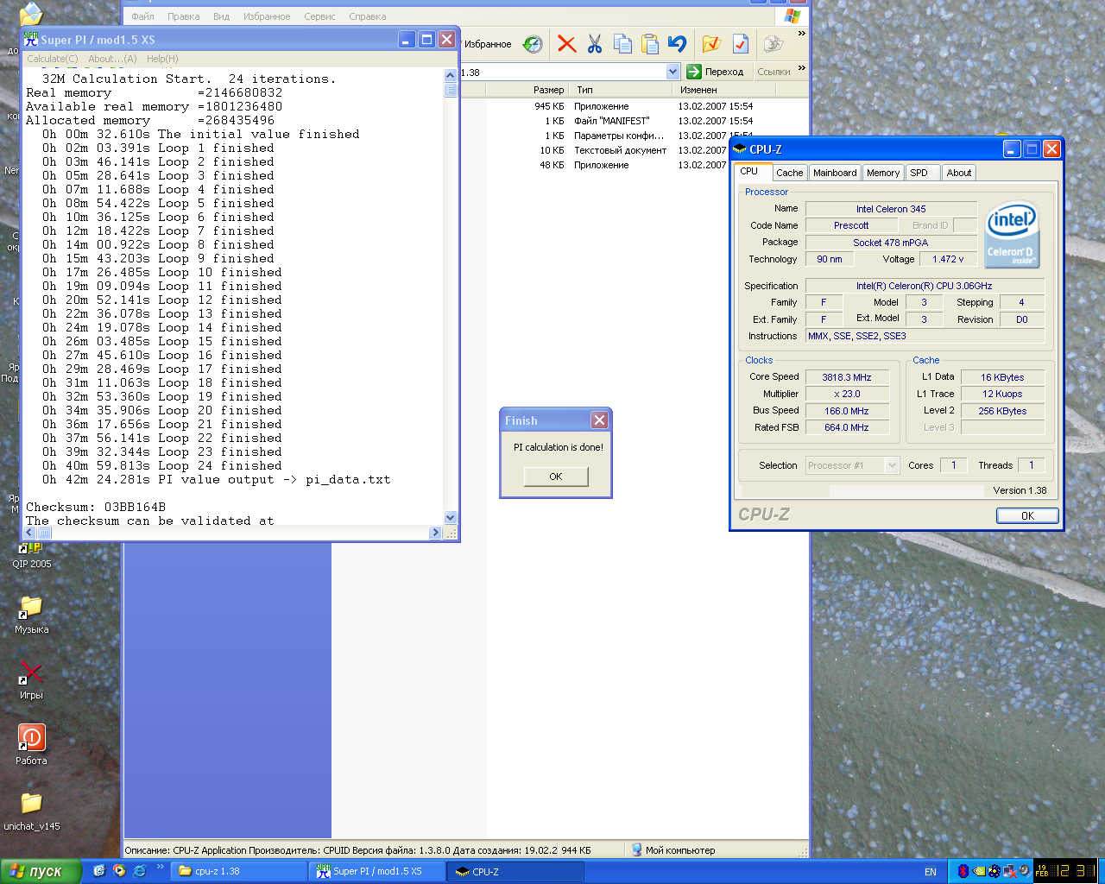Image resolution: width=1105 pixels, height=884 pixels.
Task: Click the folder-with-checkmark icon in Explorer toolbar
Action: 711,44
